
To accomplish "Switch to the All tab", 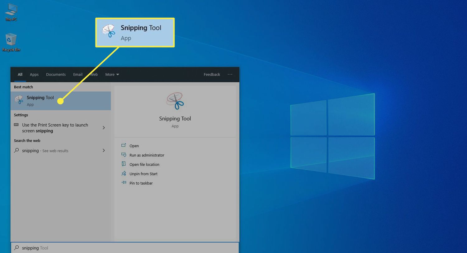I will click(x=20, y=75).
